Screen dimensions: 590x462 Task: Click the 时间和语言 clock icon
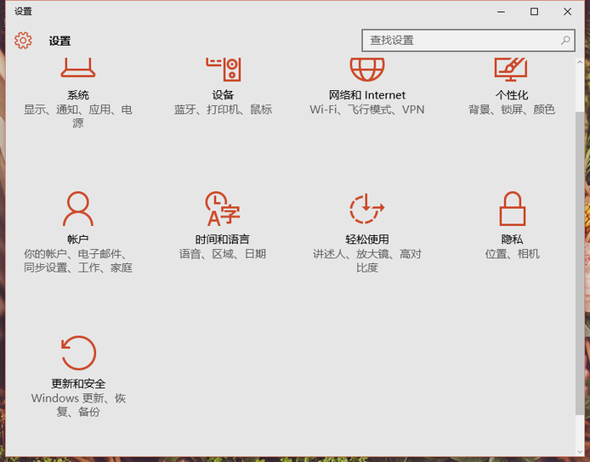(223, 209)
